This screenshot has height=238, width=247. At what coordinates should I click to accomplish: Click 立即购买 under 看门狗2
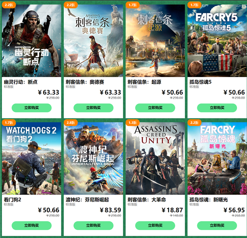(x=31, y=226)
